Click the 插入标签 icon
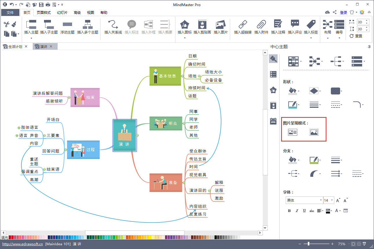Viewport: 374px width, 249px height. click(x=311, y=24)
